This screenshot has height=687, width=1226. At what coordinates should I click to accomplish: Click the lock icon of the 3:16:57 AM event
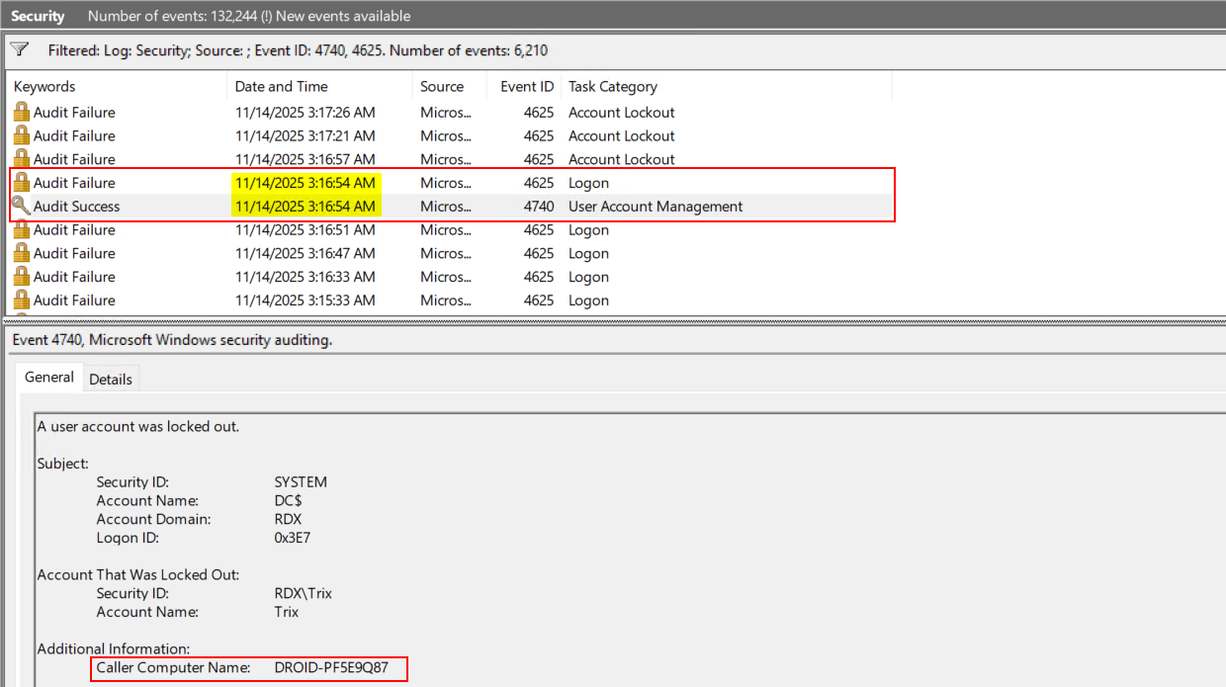click(x=21, y=159)
